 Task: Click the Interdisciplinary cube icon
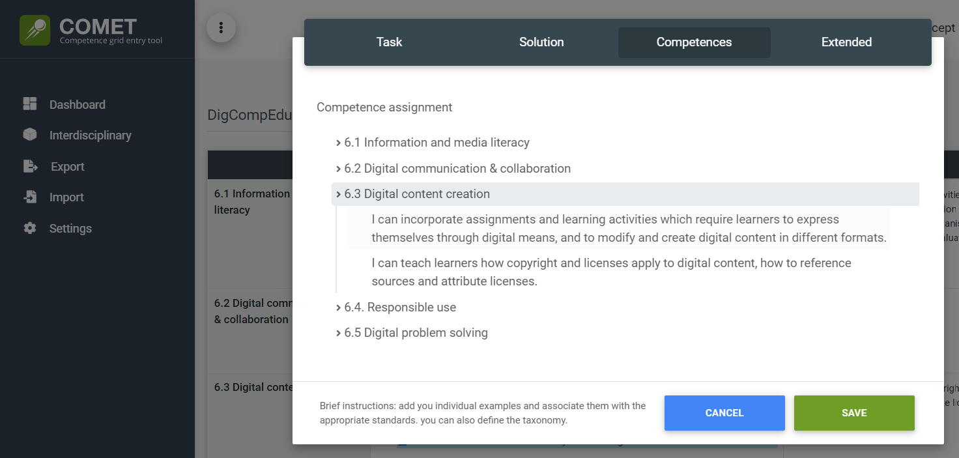point(30,135)
